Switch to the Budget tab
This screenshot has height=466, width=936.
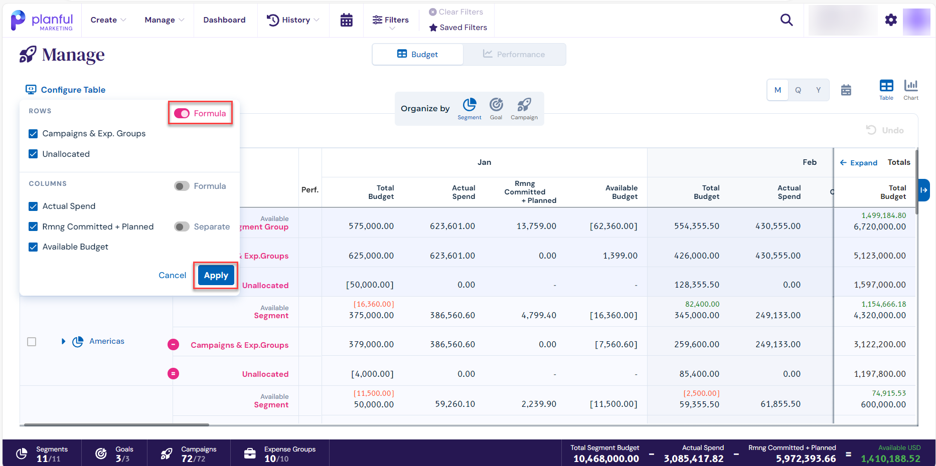[x=417, y=54]
